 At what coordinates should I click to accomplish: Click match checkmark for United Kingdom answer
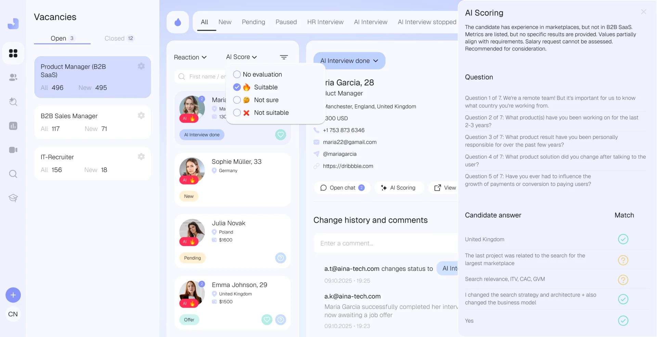tap(623, 239)
